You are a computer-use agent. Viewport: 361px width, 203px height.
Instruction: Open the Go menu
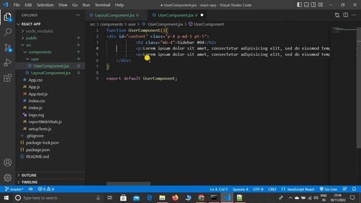[x=75, y=5]
